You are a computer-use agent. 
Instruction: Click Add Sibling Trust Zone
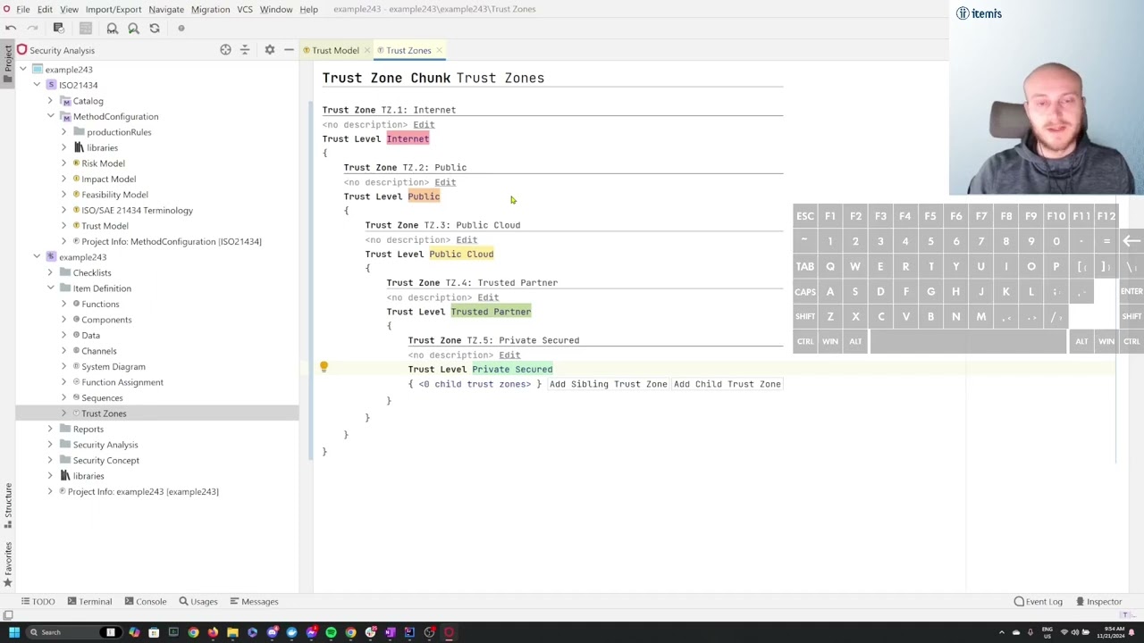[608, 384]
